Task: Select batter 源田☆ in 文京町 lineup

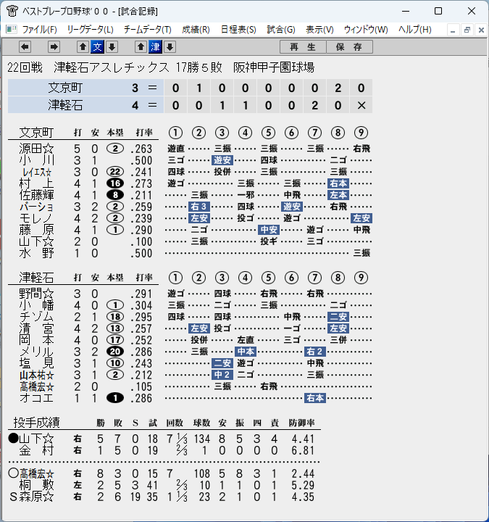Action: tap(36, 149)
